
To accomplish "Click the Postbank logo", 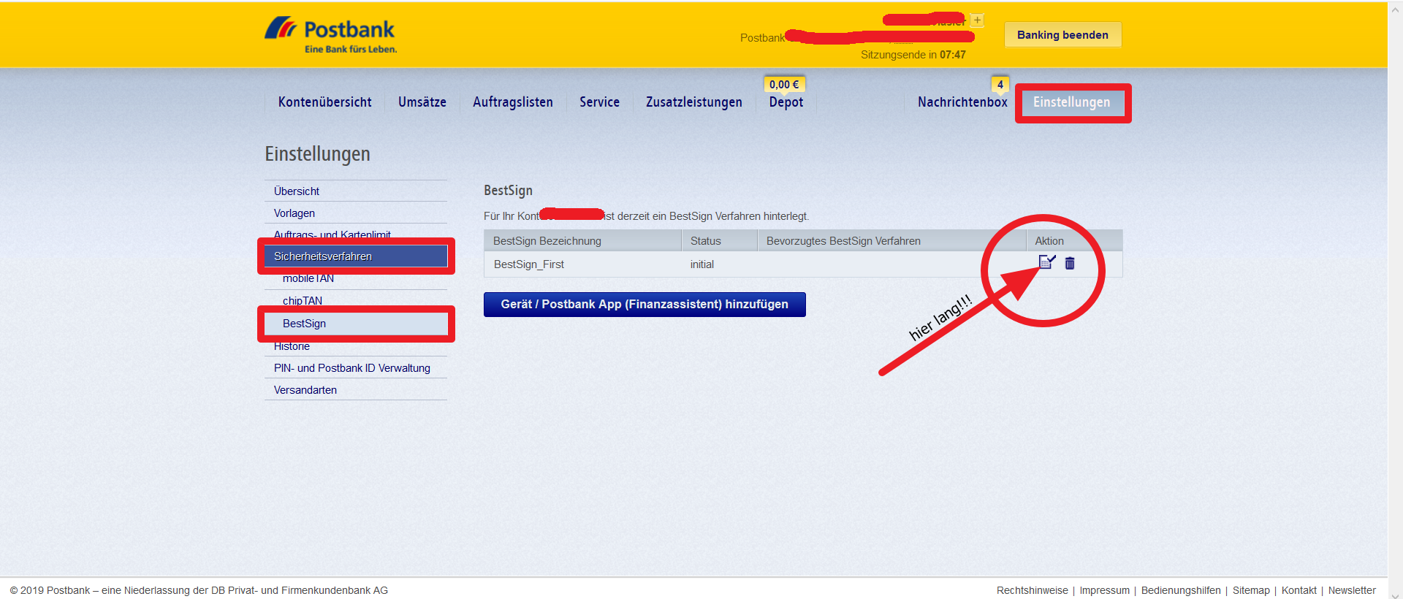I will (330, 34).
